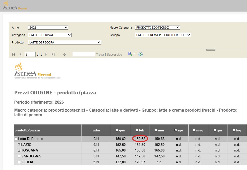
Task: Expand the giu month column
Action: pyautogui.click(x=215, y=130)
